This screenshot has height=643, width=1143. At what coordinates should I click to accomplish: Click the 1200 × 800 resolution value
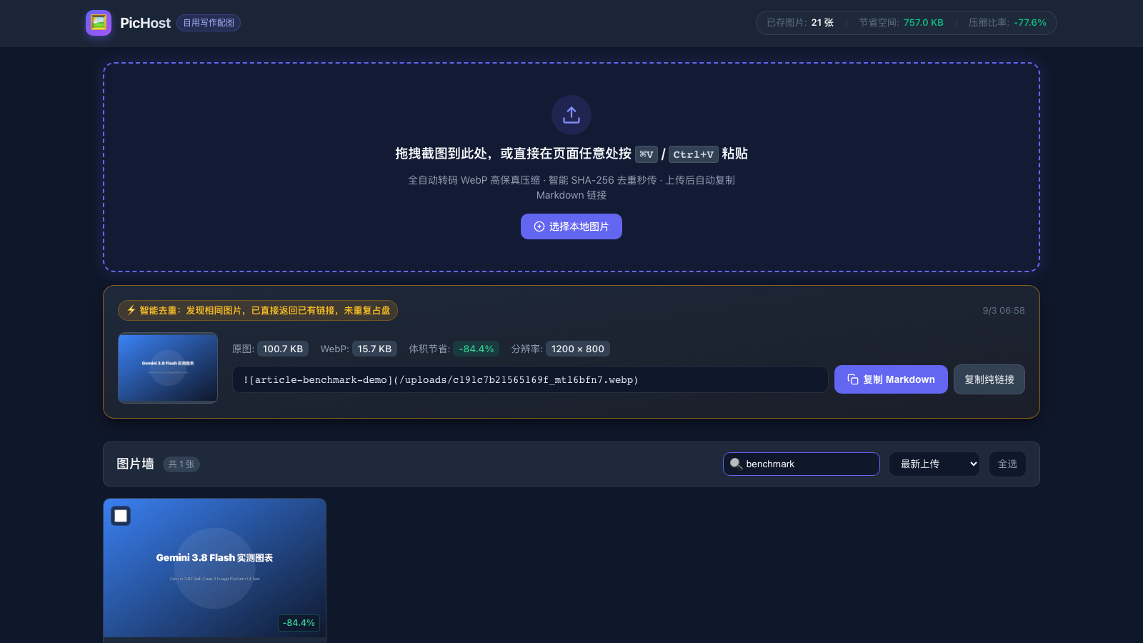pyautogui.click(x=578, y=349)
